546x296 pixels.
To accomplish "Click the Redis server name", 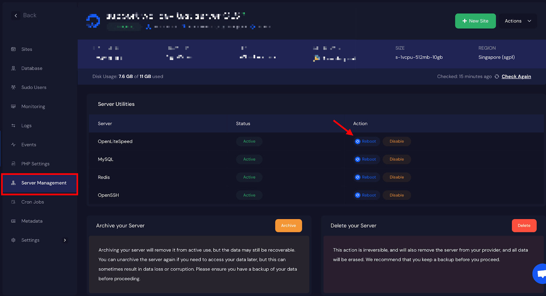I will point(104,177).
